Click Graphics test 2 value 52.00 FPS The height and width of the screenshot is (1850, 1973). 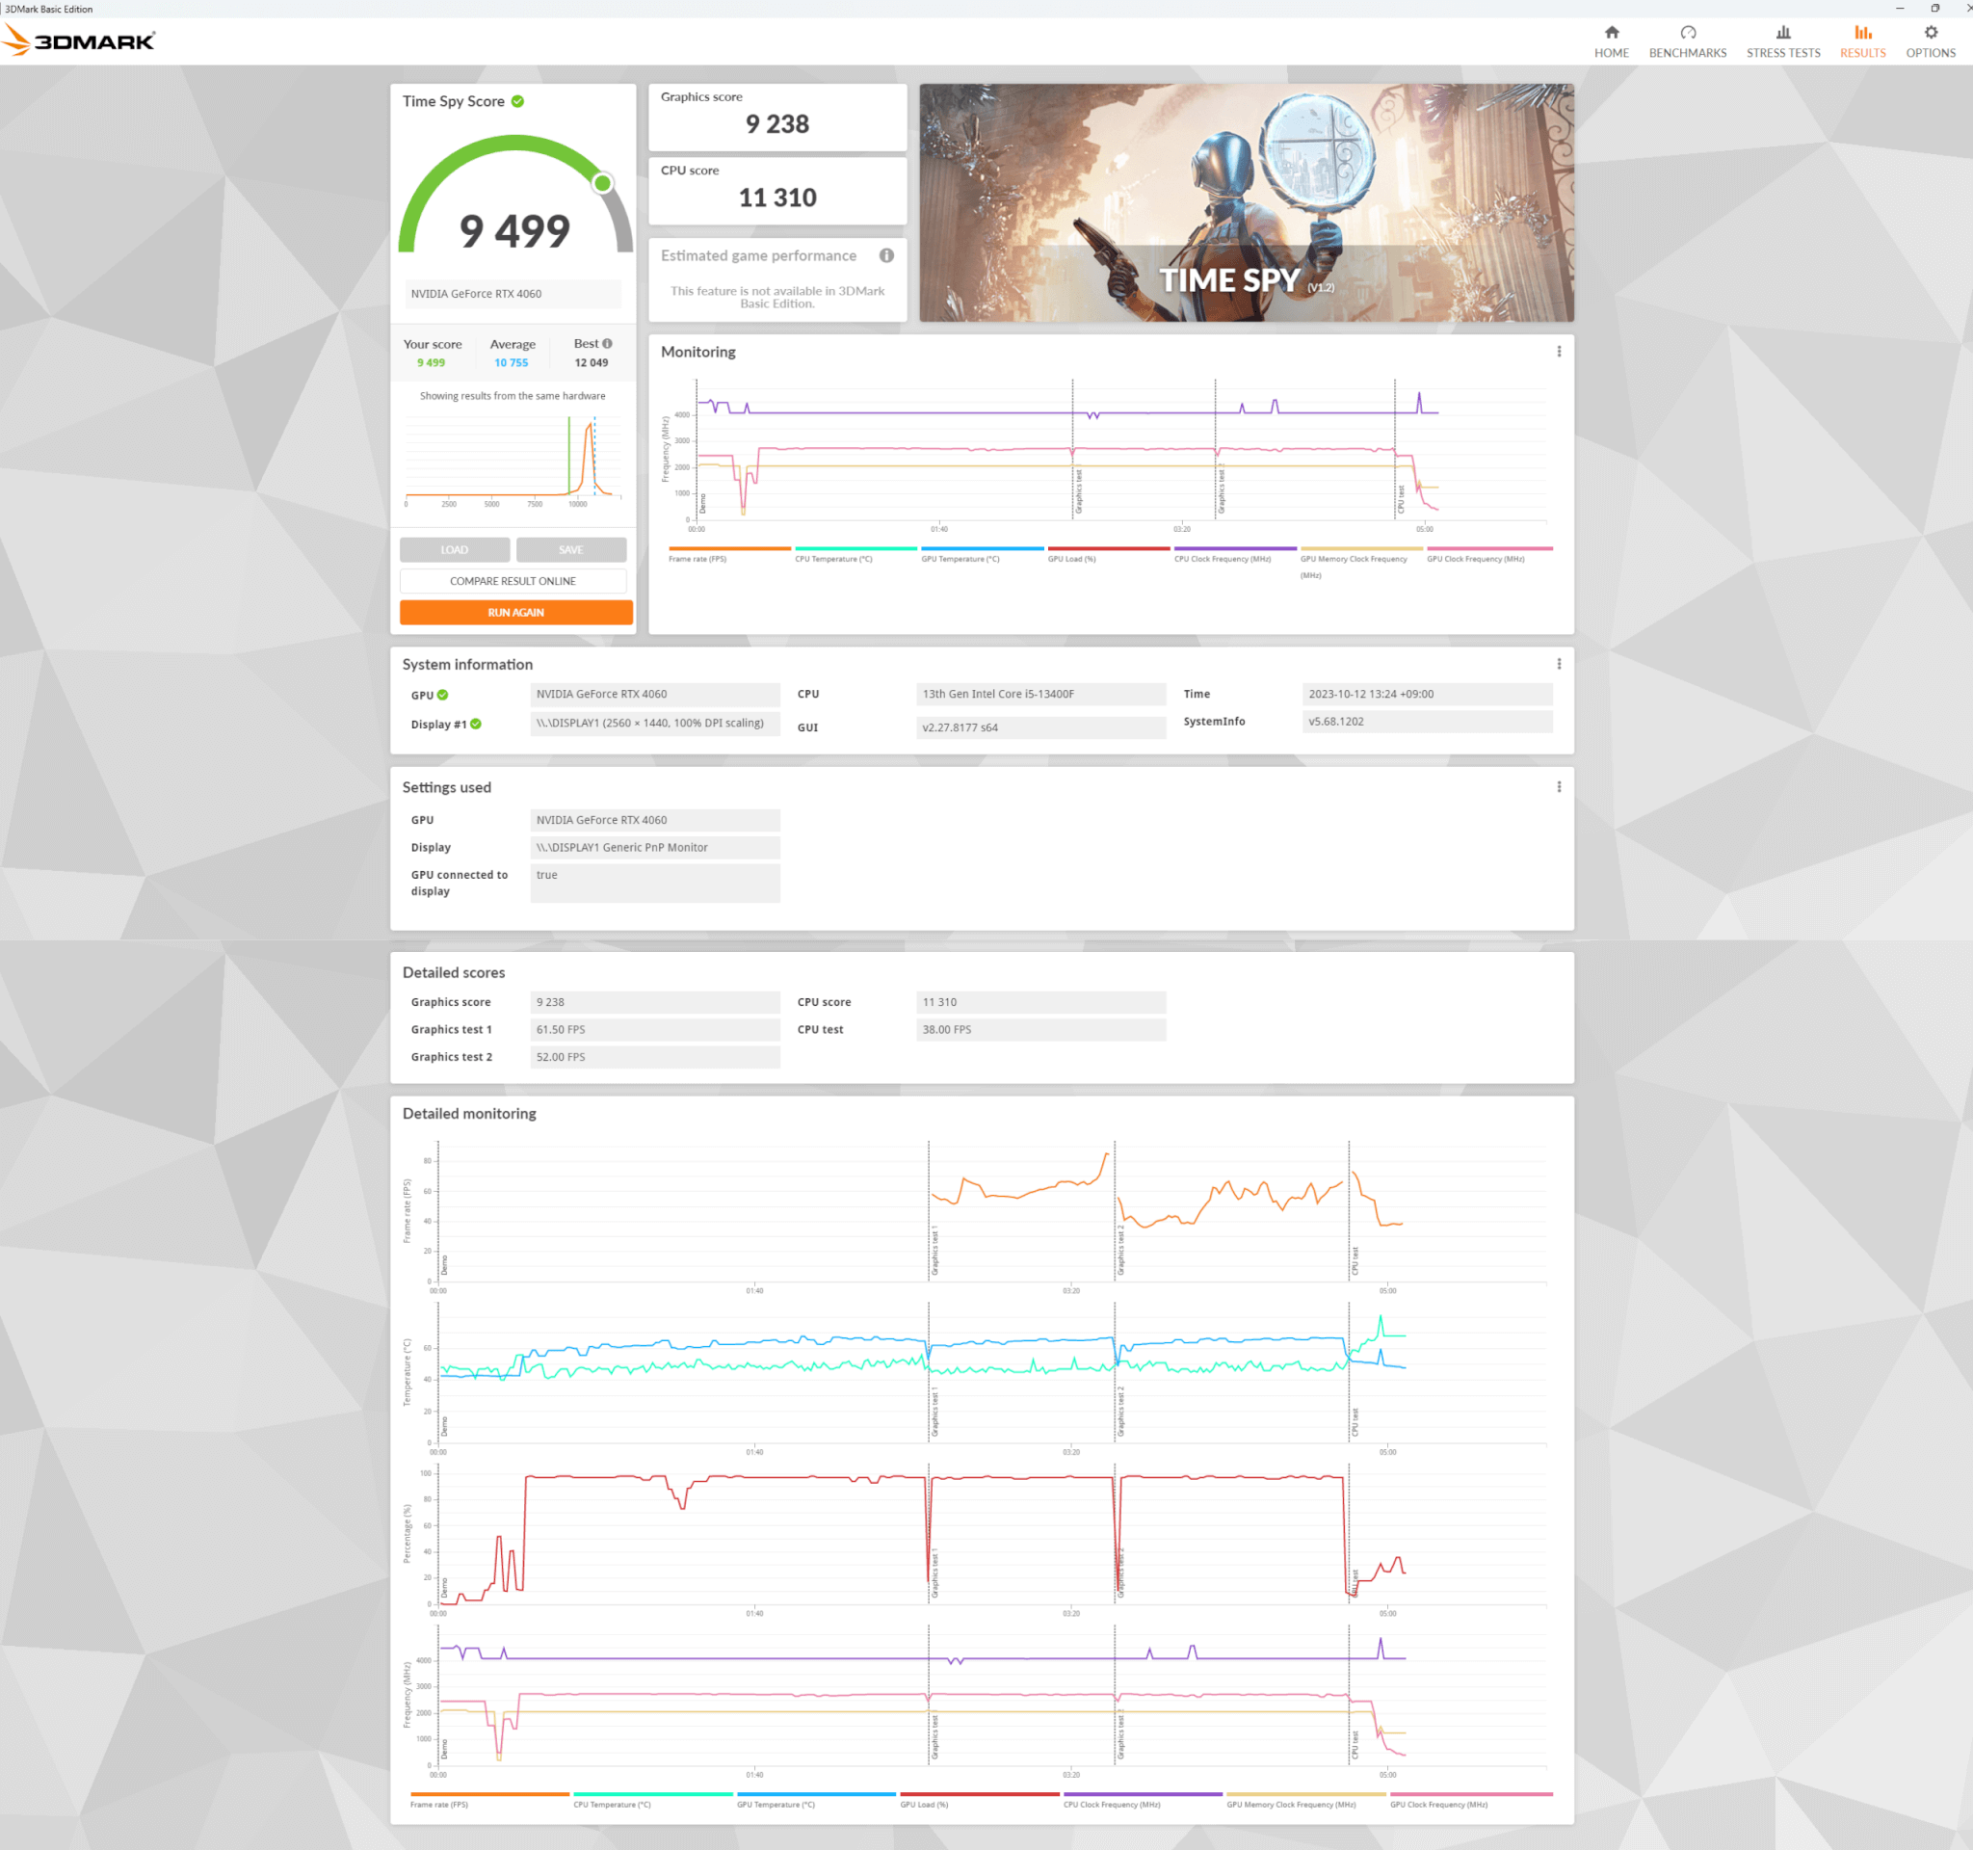click(x=655, y=1057)
